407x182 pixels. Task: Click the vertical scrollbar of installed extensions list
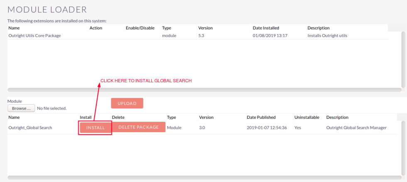[x=403, y=60]
